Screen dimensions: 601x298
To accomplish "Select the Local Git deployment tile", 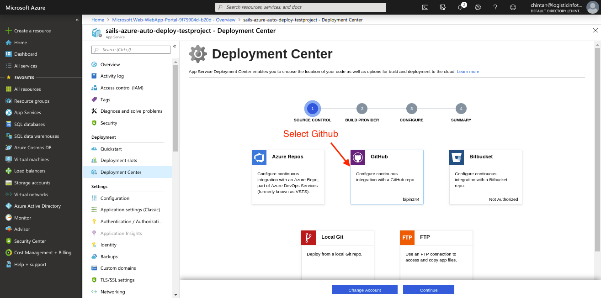I will click(338, 256).
